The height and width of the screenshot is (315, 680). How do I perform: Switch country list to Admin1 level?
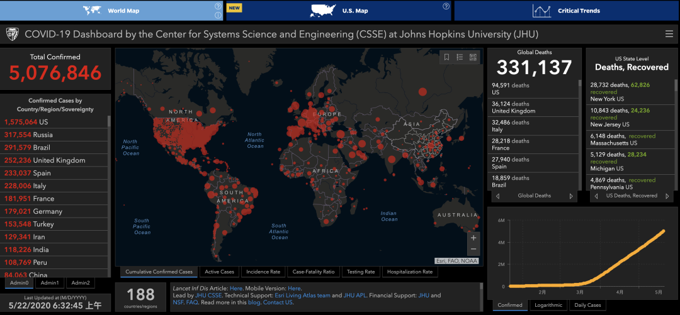pyautogui.click(x=50, y=283)
